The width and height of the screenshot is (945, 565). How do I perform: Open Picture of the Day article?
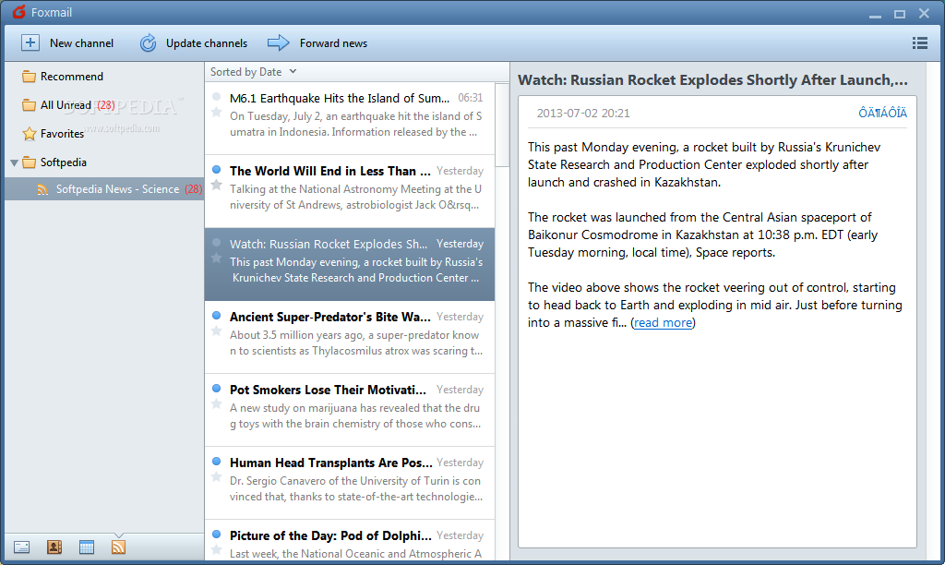pos(350,541)
